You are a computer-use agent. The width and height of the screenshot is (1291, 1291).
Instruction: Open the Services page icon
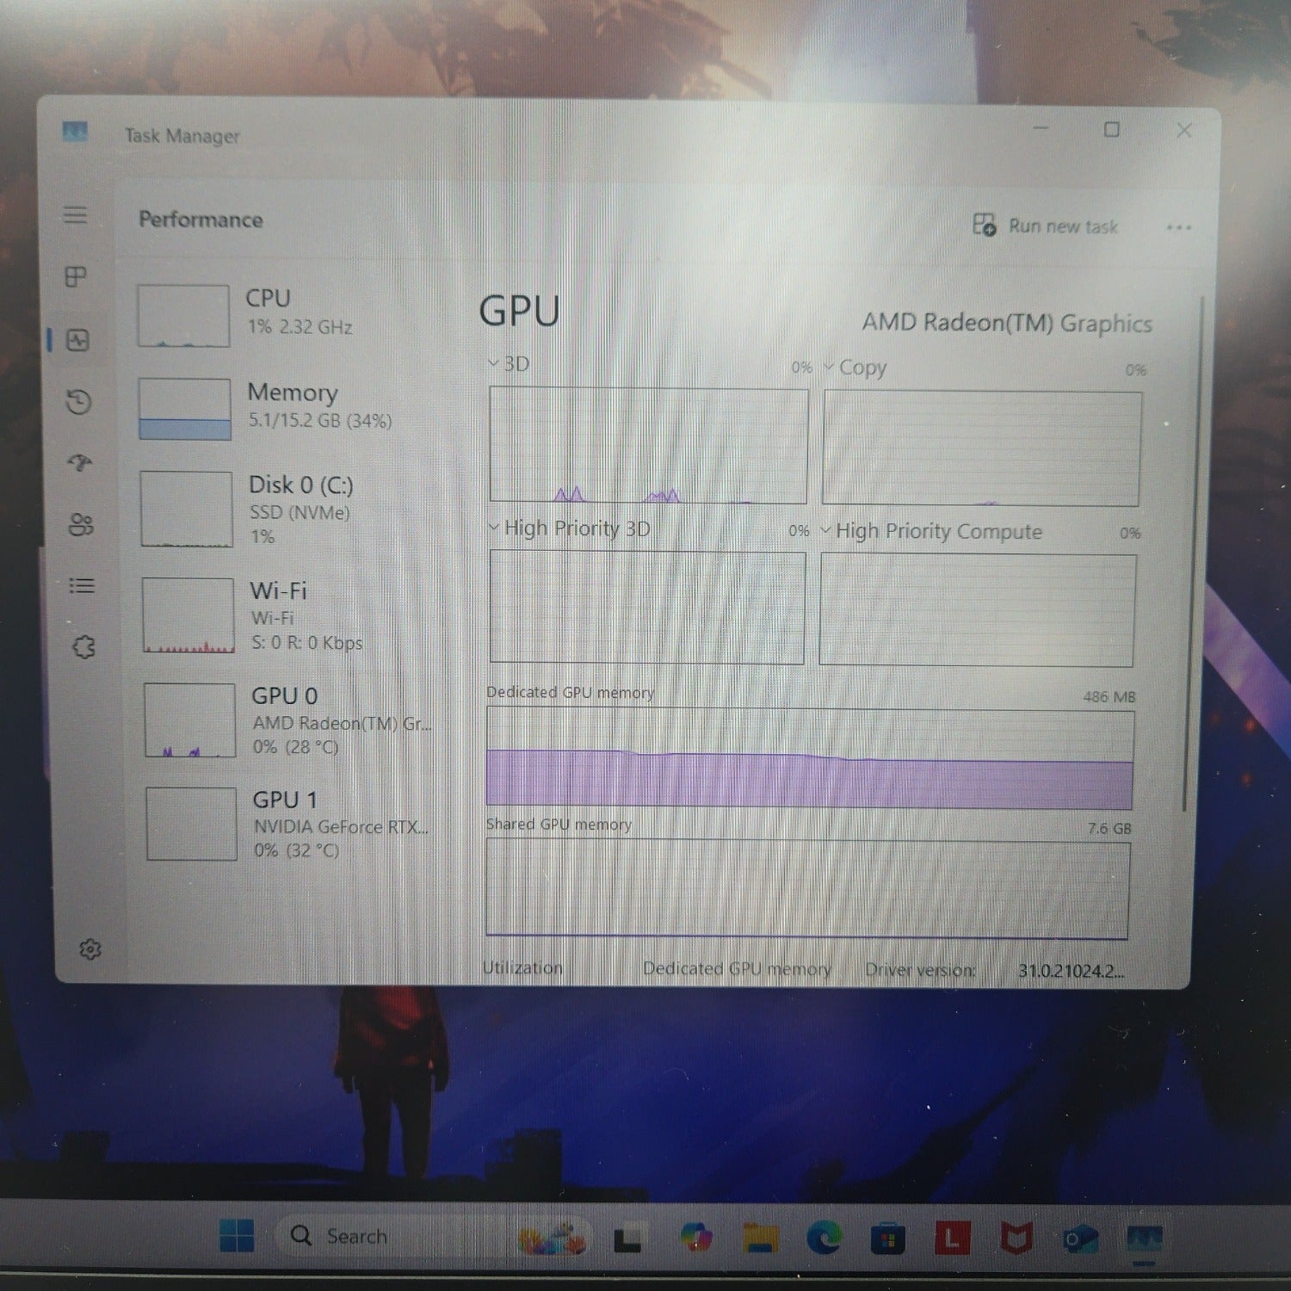83,646
